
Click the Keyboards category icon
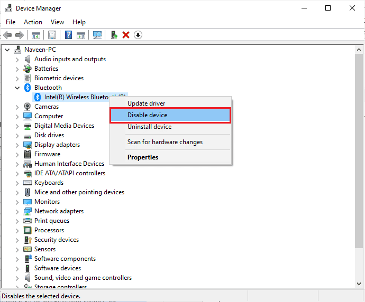pyautogui.click(x=28, y=183)
